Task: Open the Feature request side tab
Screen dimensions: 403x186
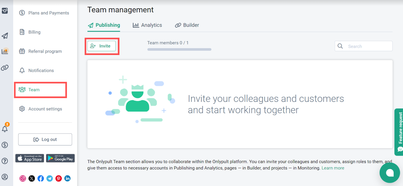Action: click(399, 132)
